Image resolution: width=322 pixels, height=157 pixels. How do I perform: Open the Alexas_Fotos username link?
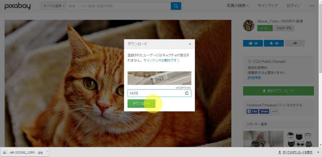pyautogui.click(x=268, y=21)
